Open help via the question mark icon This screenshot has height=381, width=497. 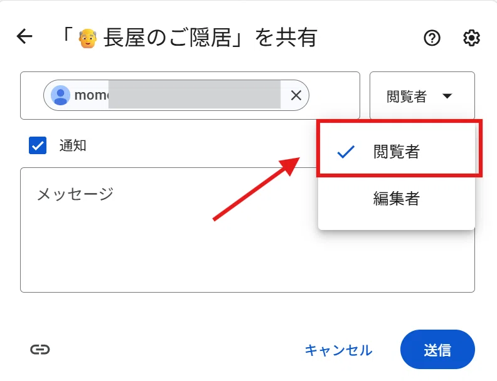pyautogui.click(x=432, y=38)
